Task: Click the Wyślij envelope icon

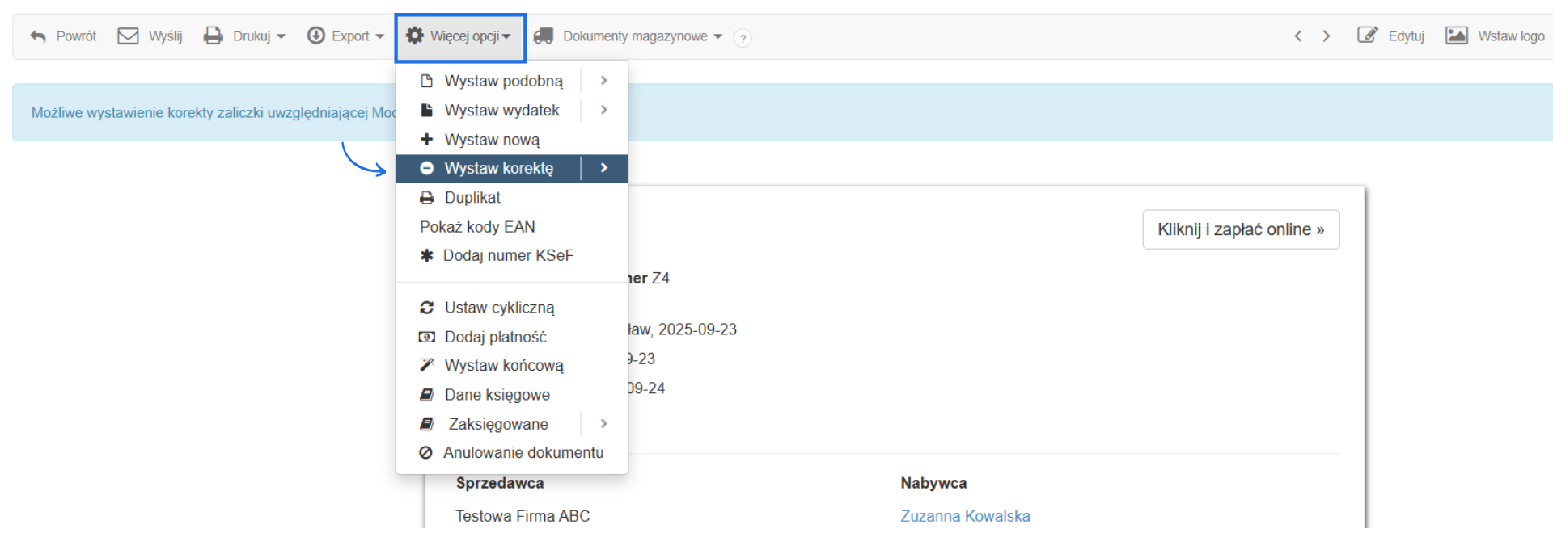Action: pos(128,36)
